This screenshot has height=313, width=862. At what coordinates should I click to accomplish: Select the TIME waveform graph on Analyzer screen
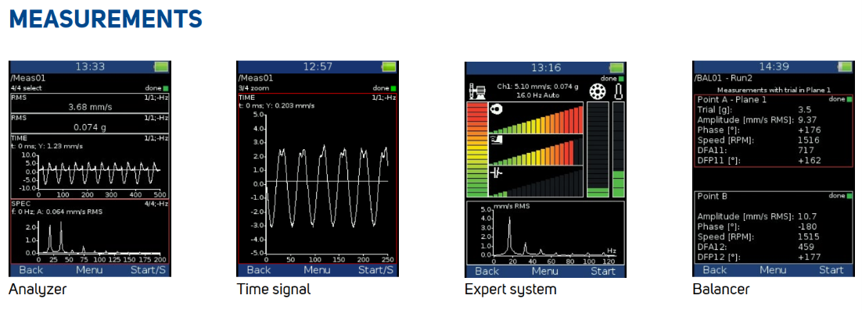click(x=90, y=166)
